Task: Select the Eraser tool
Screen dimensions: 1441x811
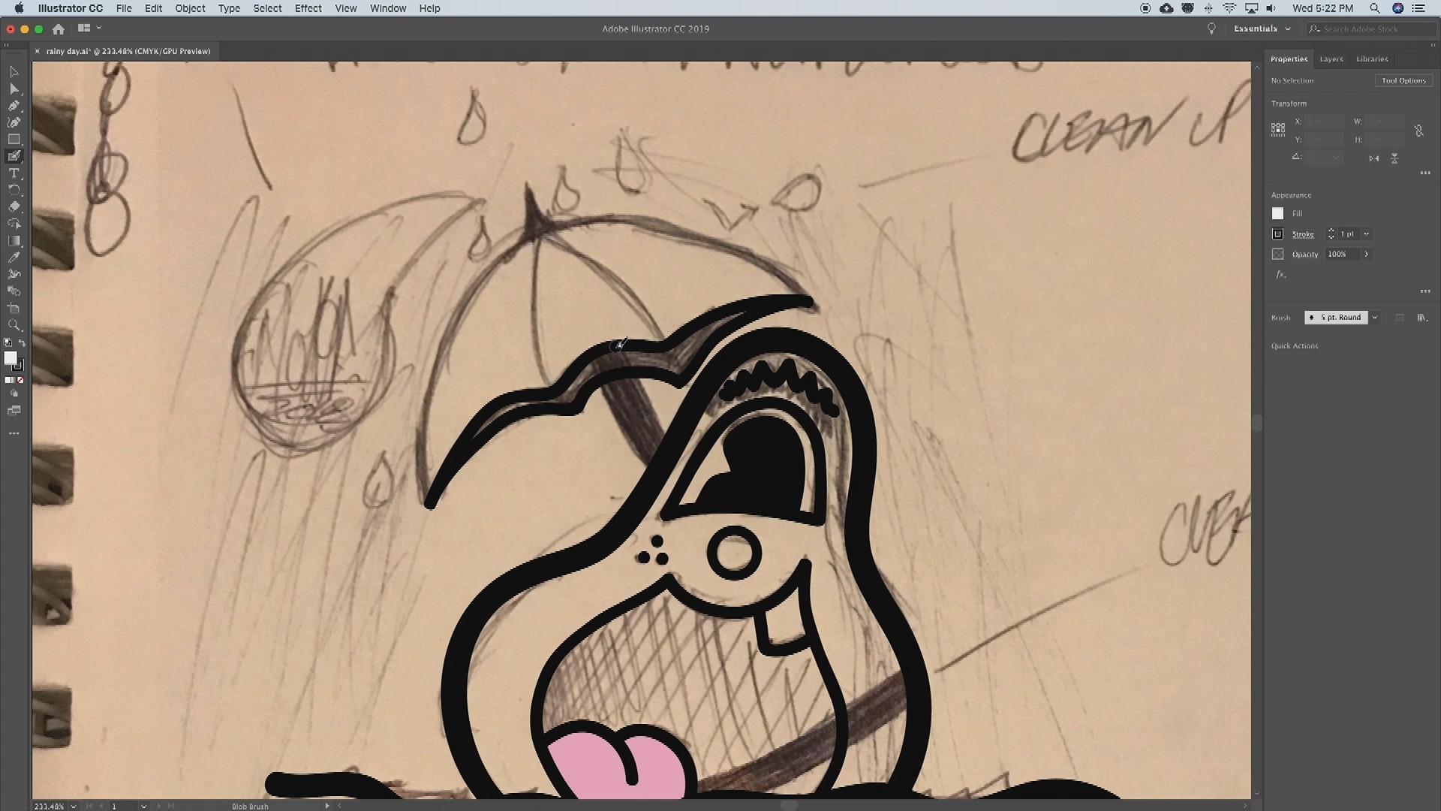Action: pos(14,207)
